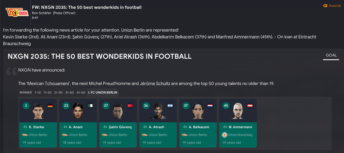Click the GOAL source label
The height and width of the screenshot is (153, 344).
(331, 55)
